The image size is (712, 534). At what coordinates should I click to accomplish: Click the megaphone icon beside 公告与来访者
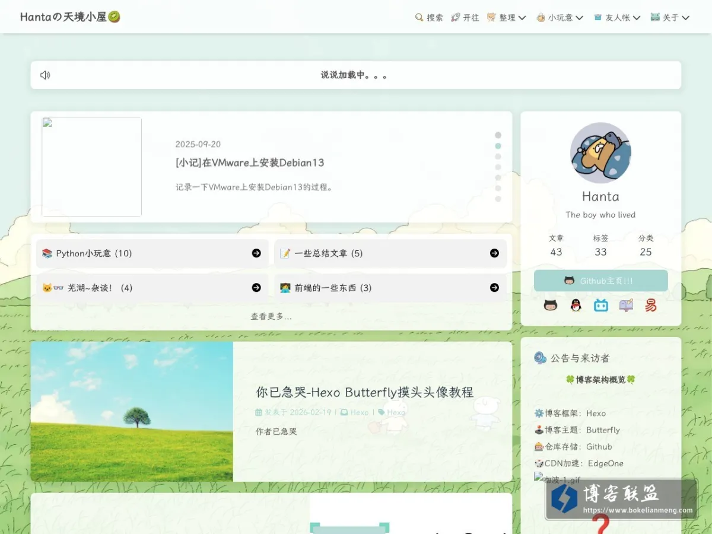point(540,358)
